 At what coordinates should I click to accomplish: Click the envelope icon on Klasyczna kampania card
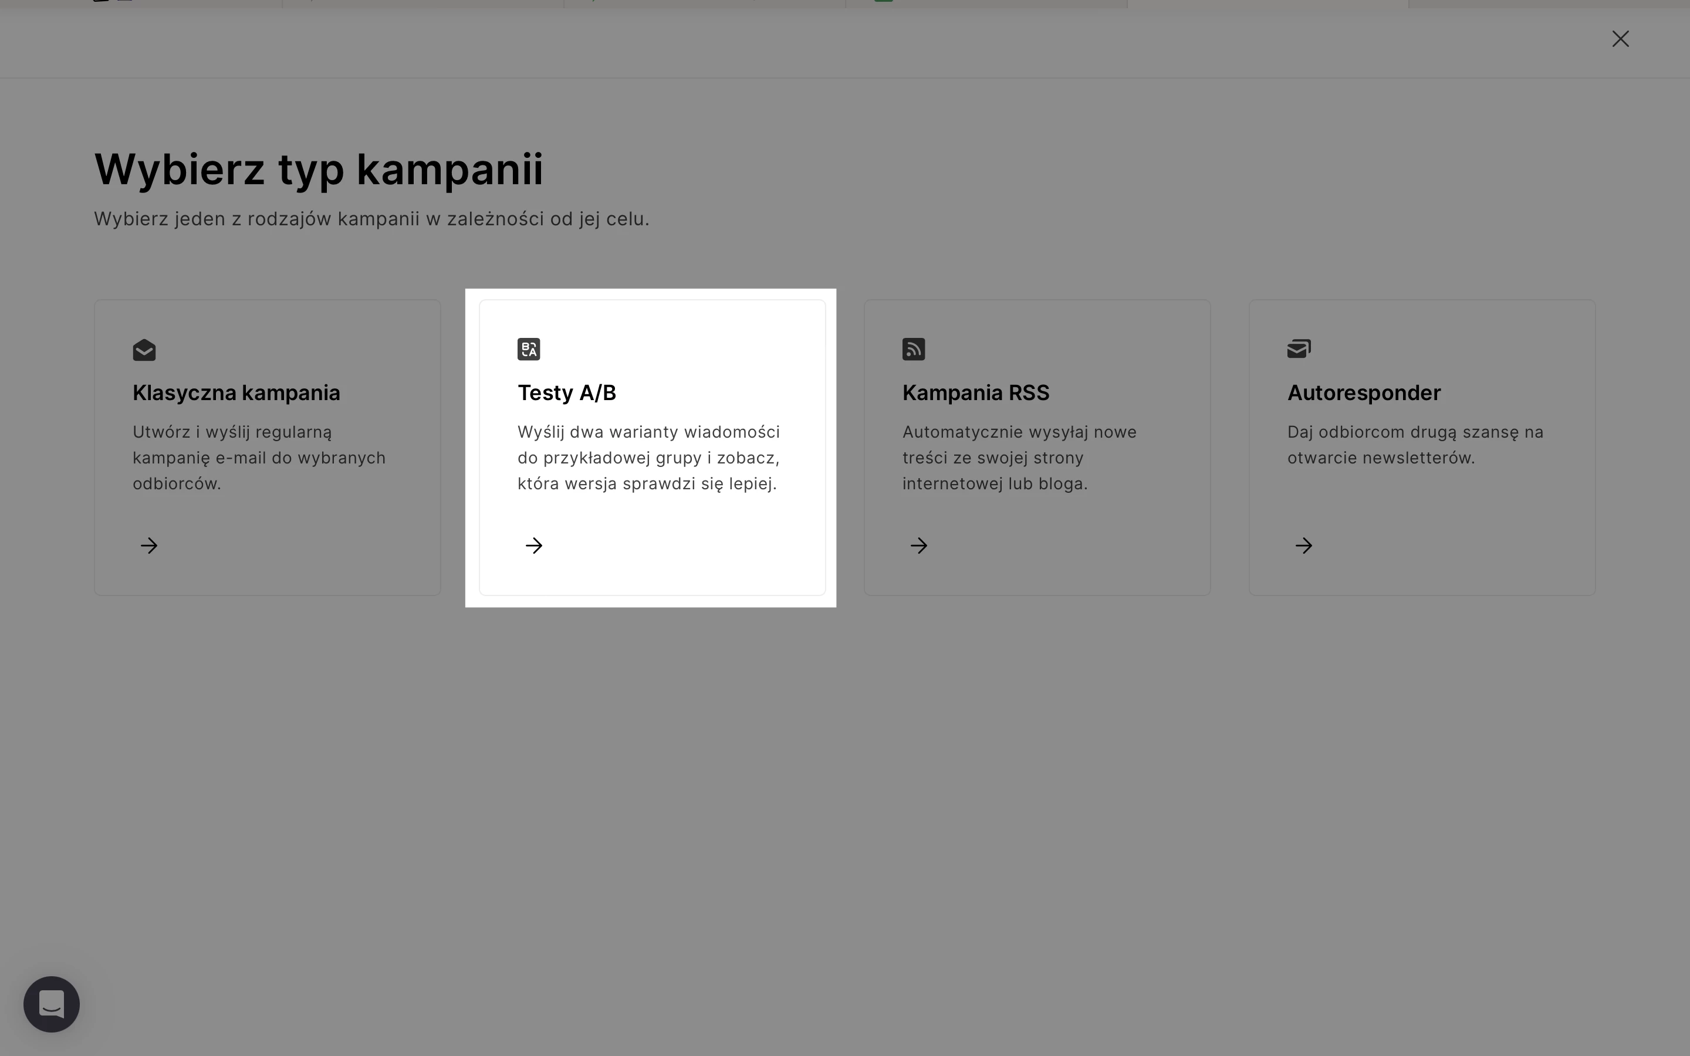tap(144, 349)
